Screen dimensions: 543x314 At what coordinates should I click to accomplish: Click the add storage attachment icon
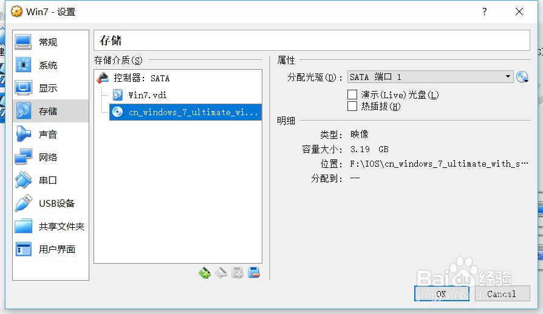click(237, 273)
